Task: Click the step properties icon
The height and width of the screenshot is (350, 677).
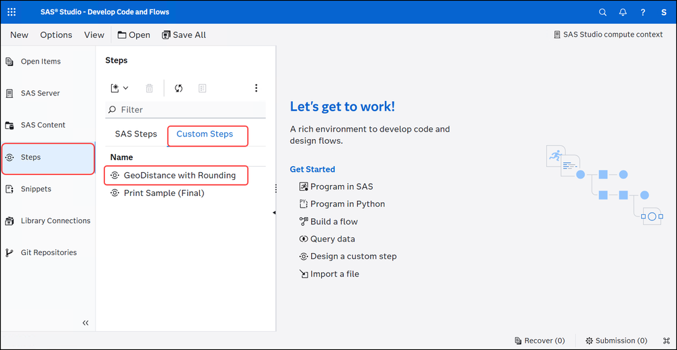Action: [x=202, y=88]
